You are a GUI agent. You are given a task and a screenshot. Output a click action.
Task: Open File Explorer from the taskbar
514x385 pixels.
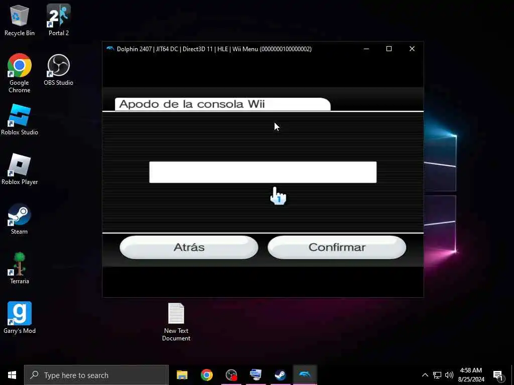(182, 375)
